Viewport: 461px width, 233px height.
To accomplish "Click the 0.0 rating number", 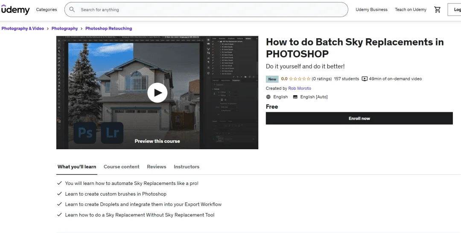I will point(284,79).
